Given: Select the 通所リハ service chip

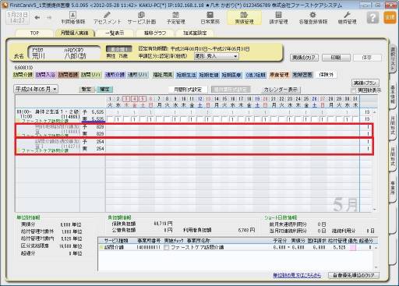Looking at the screenshot, I should tap(138, 75).
